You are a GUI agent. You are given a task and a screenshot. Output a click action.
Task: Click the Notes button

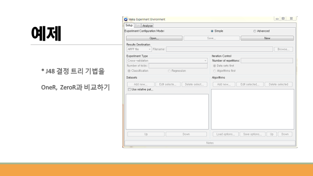point(210,143)
